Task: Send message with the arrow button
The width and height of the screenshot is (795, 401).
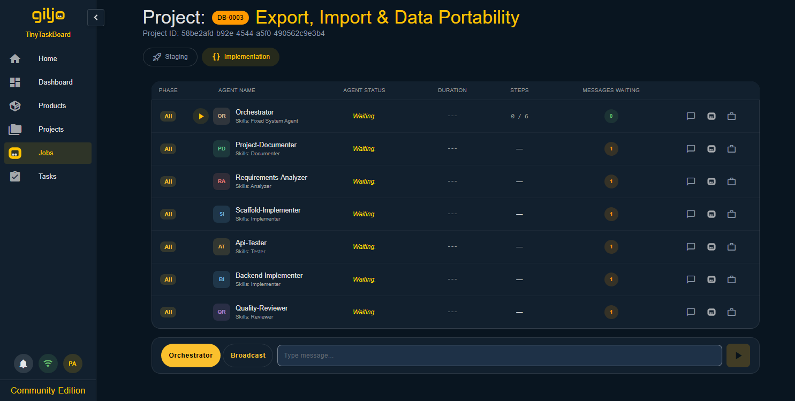Action: [x=738, y=355]
